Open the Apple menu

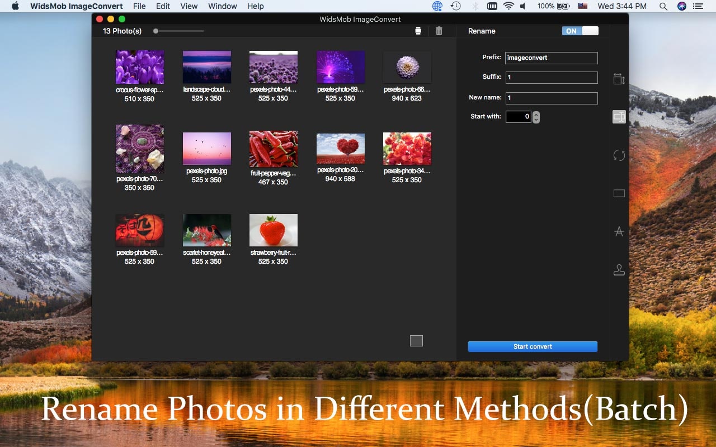[x=15, y=6]
